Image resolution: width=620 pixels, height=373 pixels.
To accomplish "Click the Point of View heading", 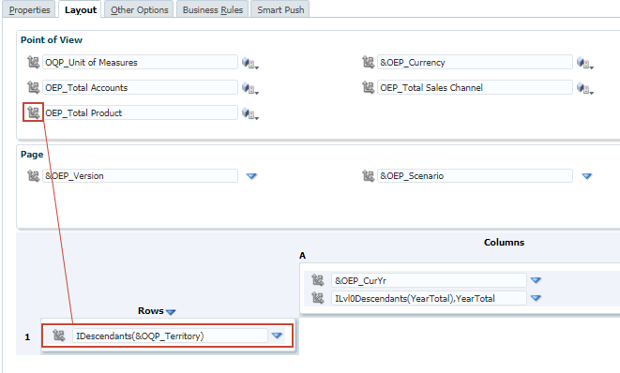I will 52,40.
